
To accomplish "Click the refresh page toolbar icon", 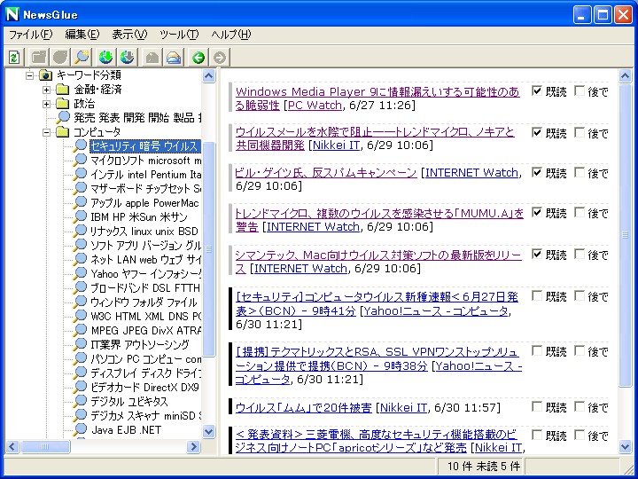I will tap(15, 57).
